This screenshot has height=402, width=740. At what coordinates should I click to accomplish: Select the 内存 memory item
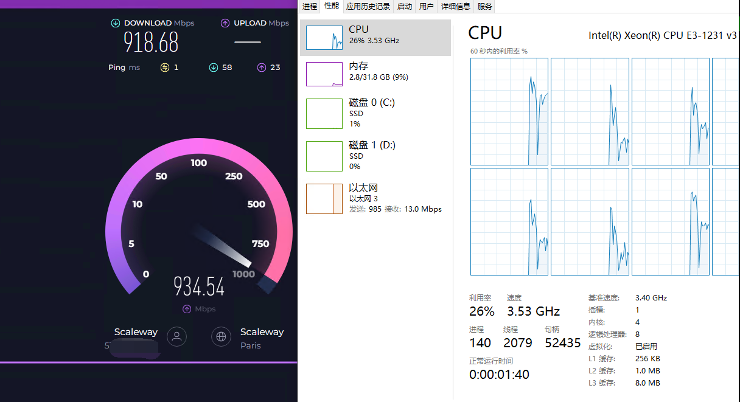[x=375, y=74]
